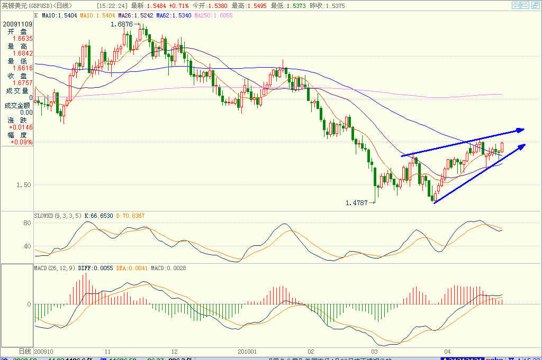Click the D:70.8367 indicator value

[130, 216]
